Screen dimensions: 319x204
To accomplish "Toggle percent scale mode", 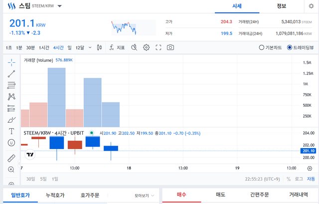I will tap(289, 179).
